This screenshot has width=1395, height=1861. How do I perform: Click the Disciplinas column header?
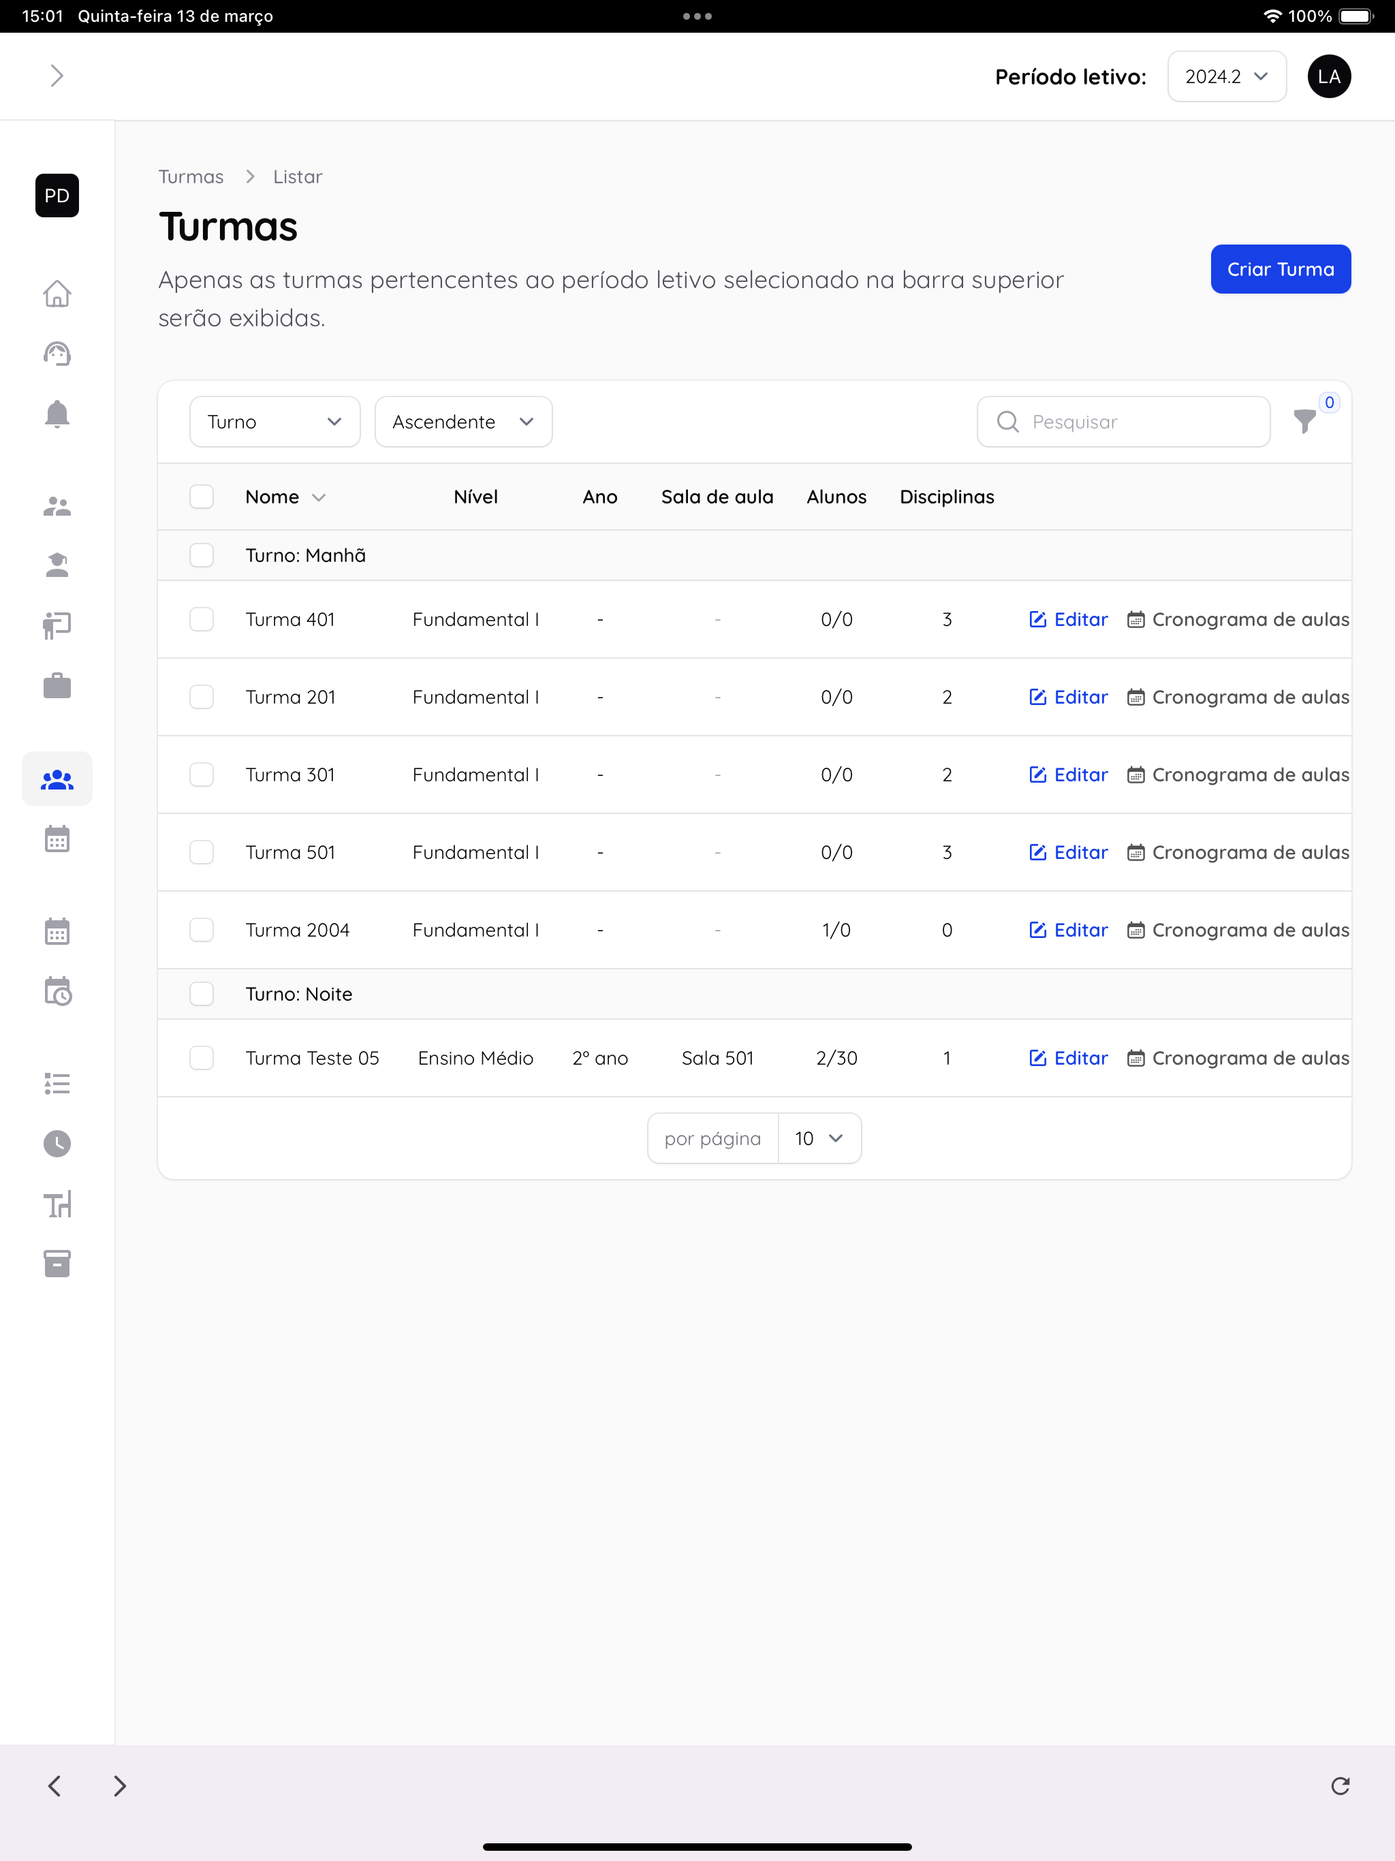pos(947,497)
